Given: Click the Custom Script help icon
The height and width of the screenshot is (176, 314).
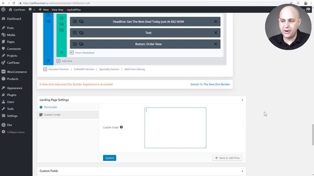Looking at the screenshot, I should pyautogui.click(x=121, y=127).
